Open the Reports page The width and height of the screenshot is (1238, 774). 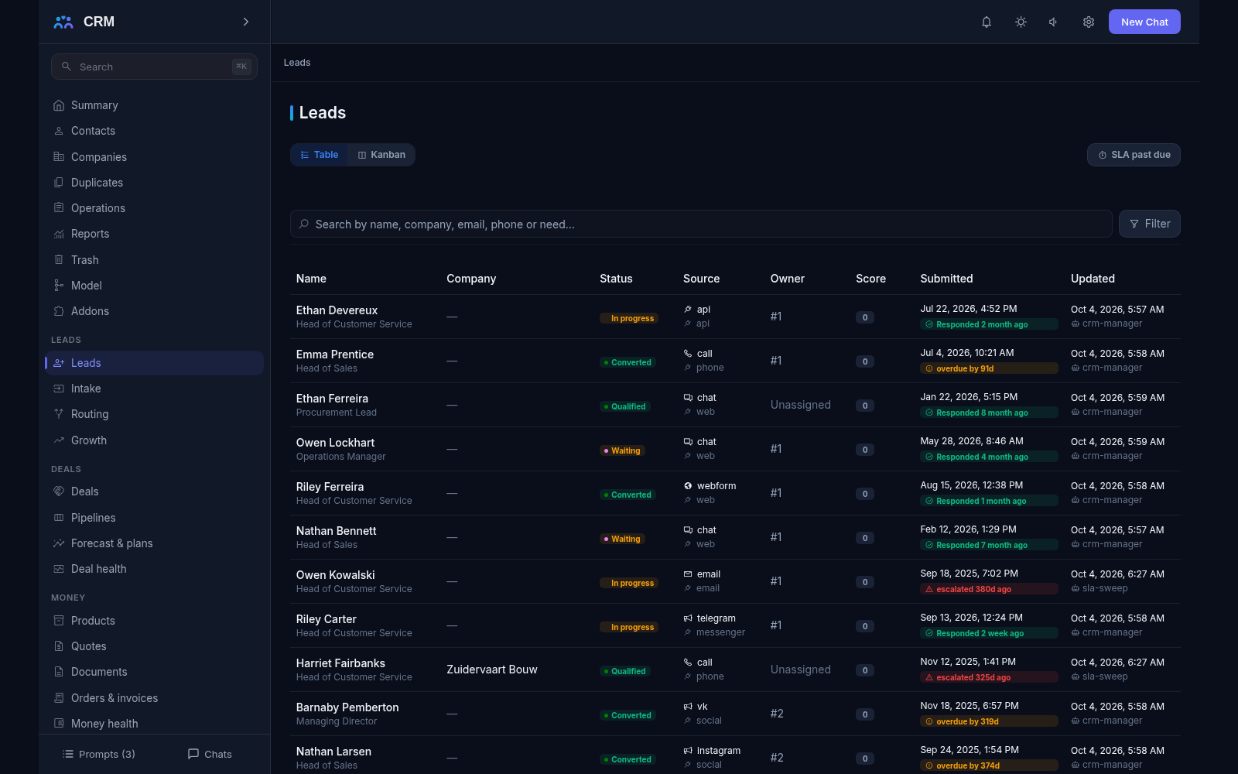tap(154, 234)
